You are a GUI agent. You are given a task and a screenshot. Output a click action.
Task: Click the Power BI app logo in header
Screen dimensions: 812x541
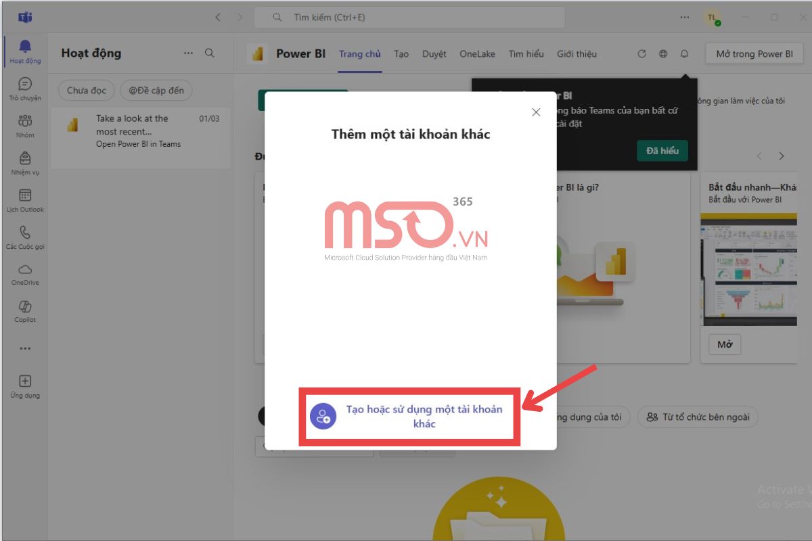(x=258, y=54)
